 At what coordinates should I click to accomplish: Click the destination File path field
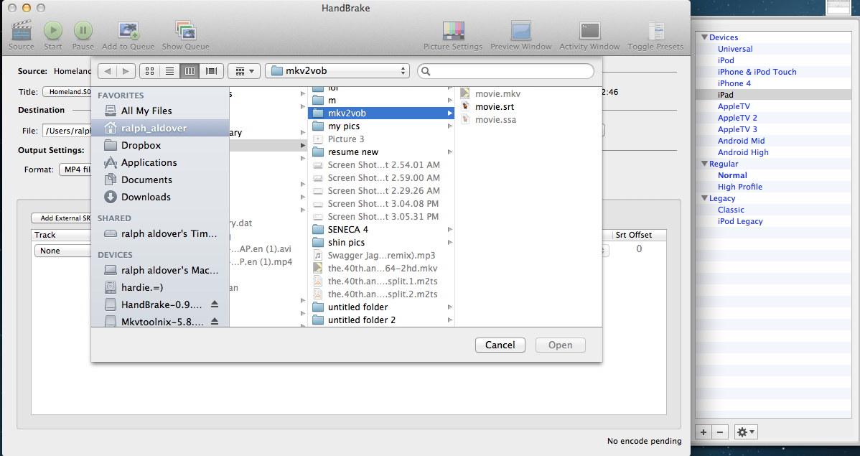[67, 131]
